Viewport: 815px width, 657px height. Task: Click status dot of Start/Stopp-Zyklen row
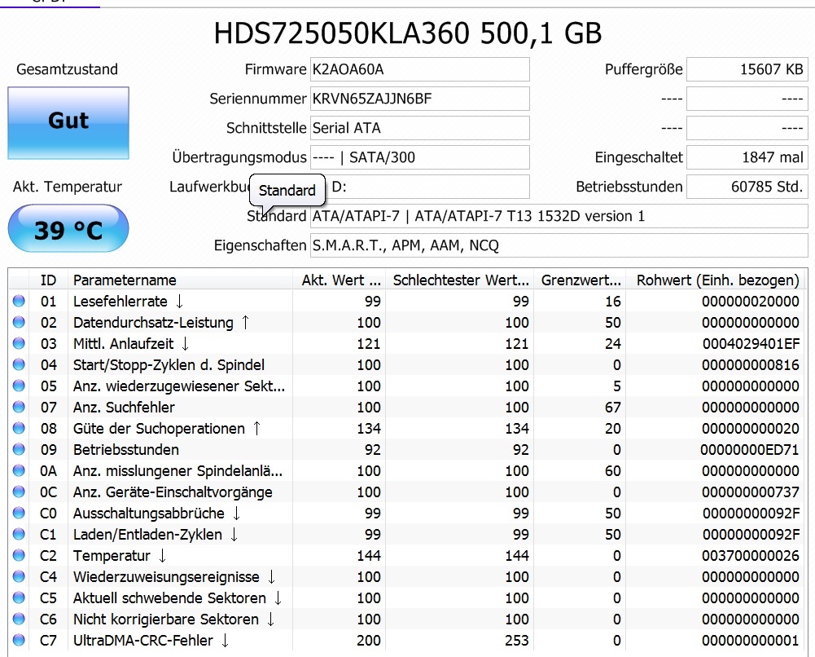(19, 364)
